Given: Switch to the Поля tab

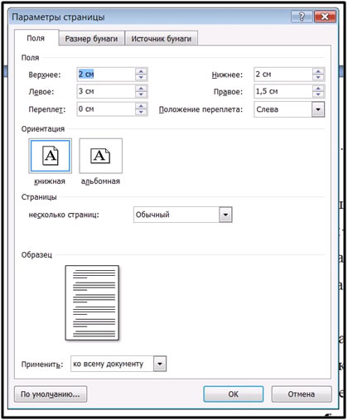Looking at the screenshot, I should [x=36, y=38].
